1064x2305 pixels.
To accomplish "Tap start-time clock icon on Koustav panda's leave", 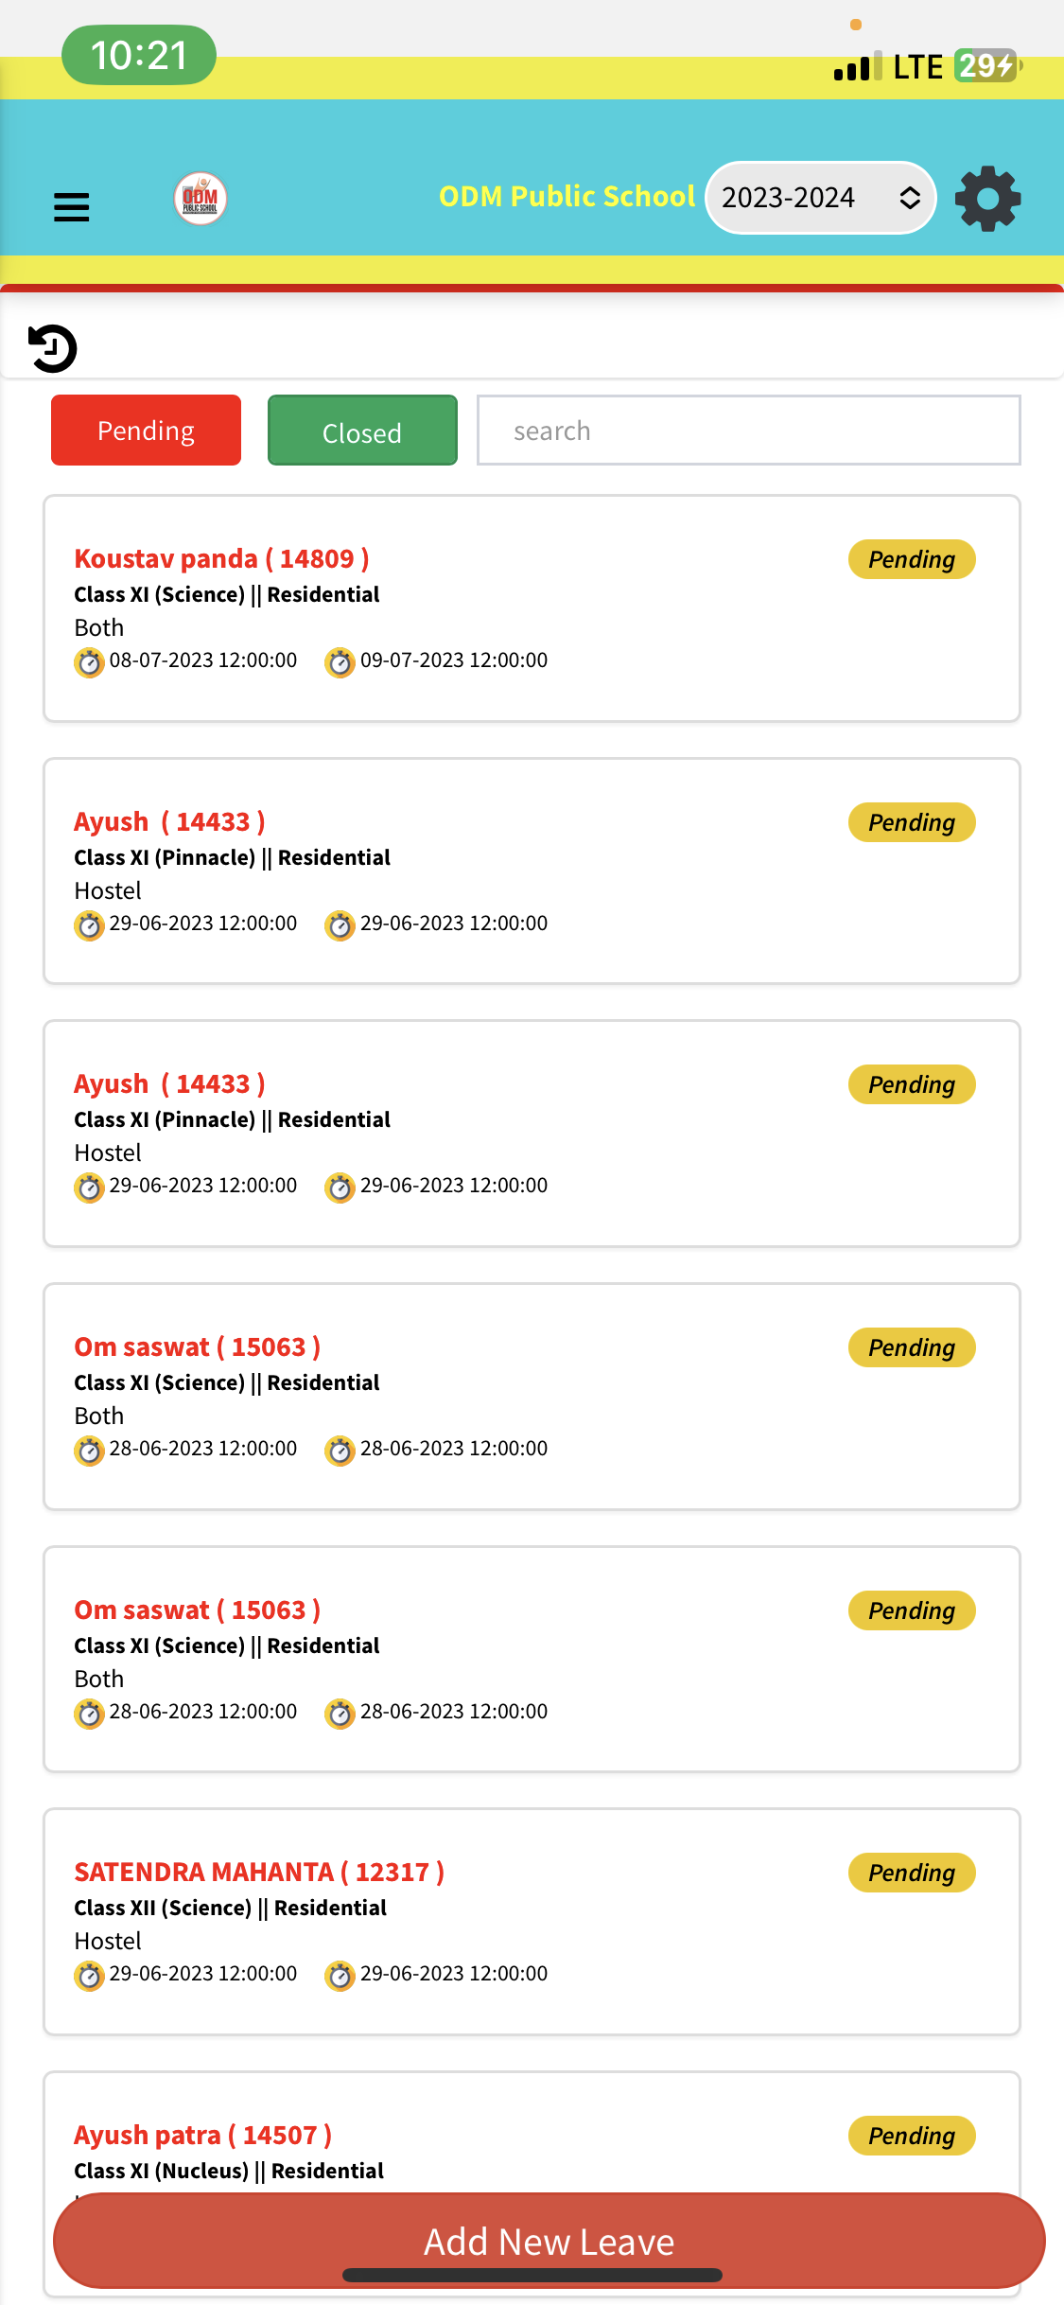I will [x=90, y=662].
